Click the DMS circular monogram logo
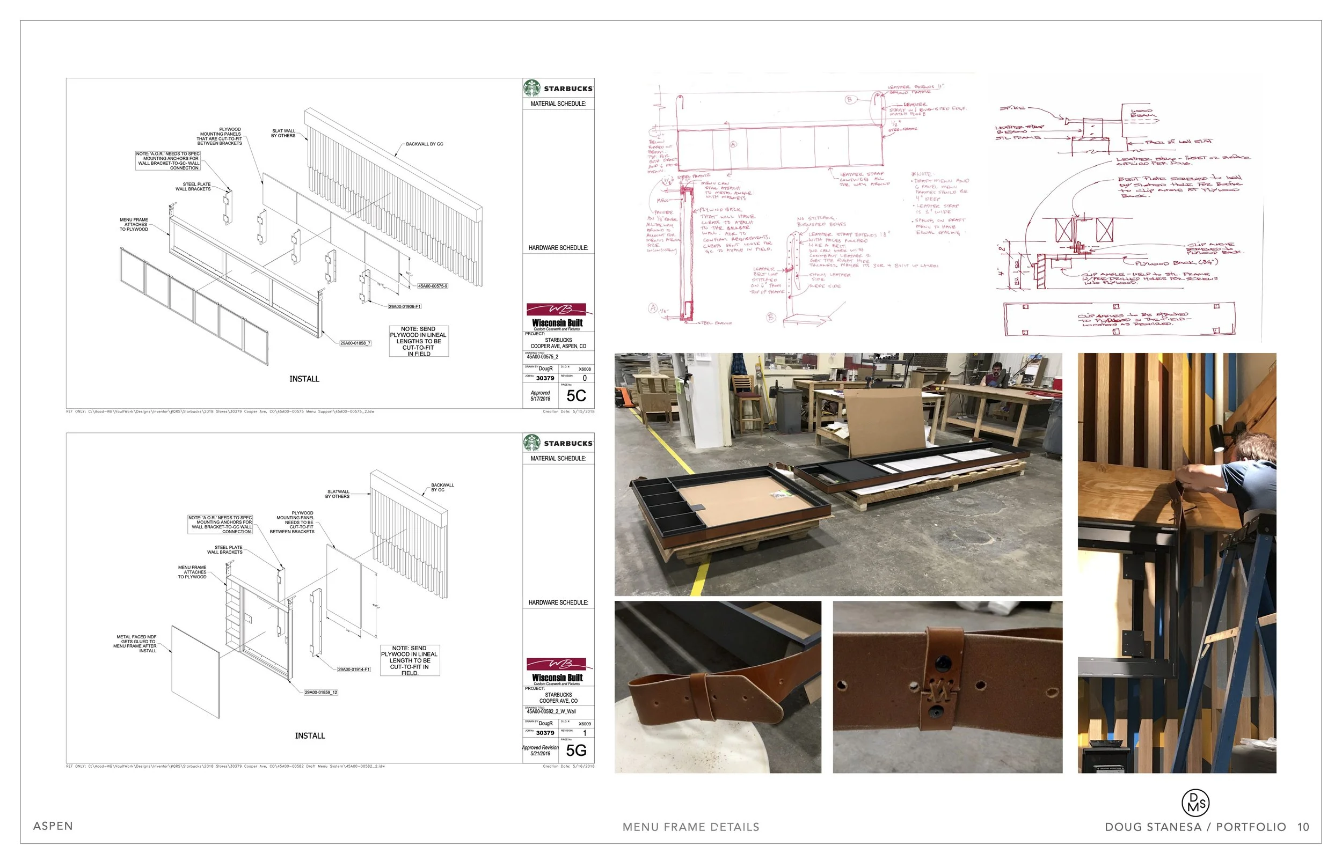The image size is (1342, 868). 1195,803
